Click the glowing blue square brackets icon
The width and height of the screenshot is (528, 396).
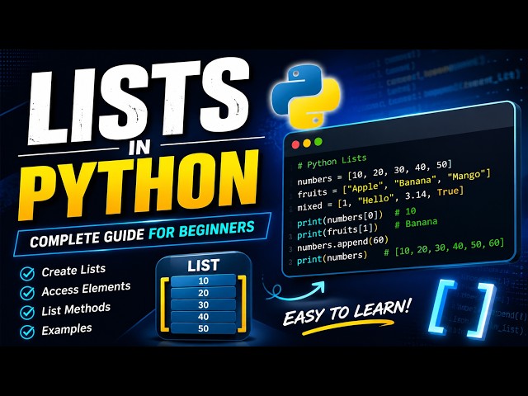464,309
